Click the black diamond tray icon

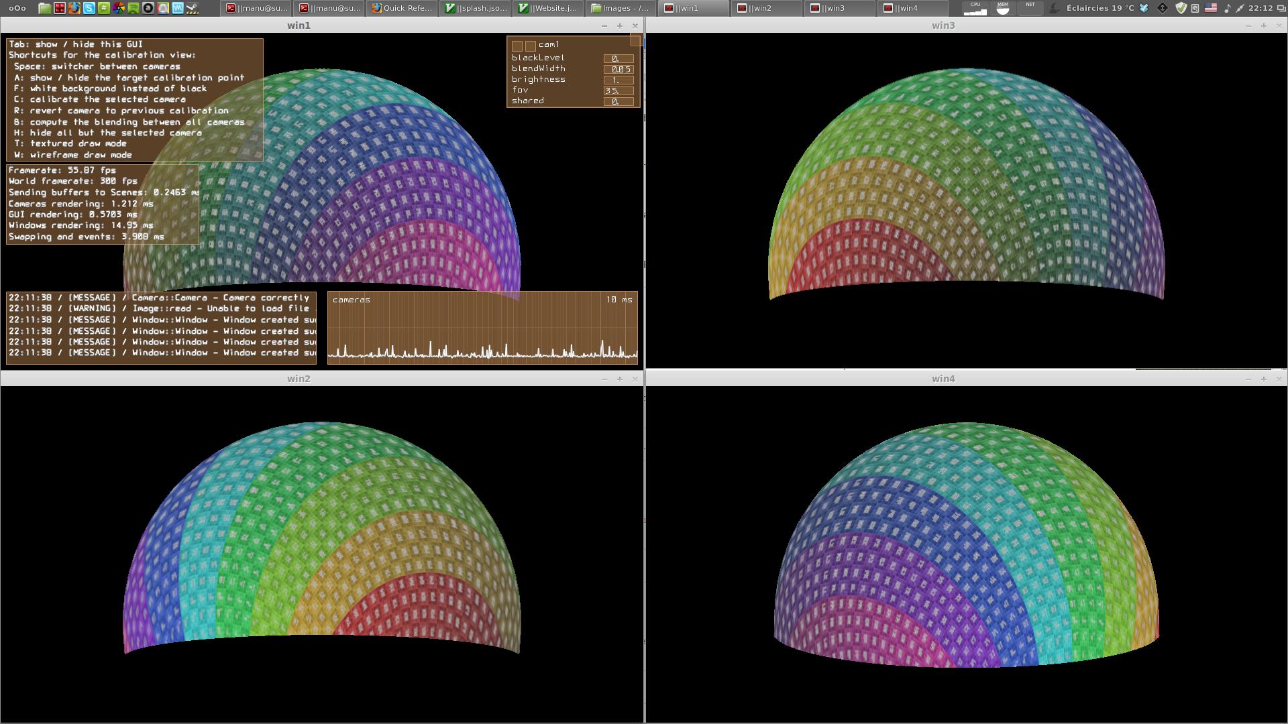click(1163, 8)
